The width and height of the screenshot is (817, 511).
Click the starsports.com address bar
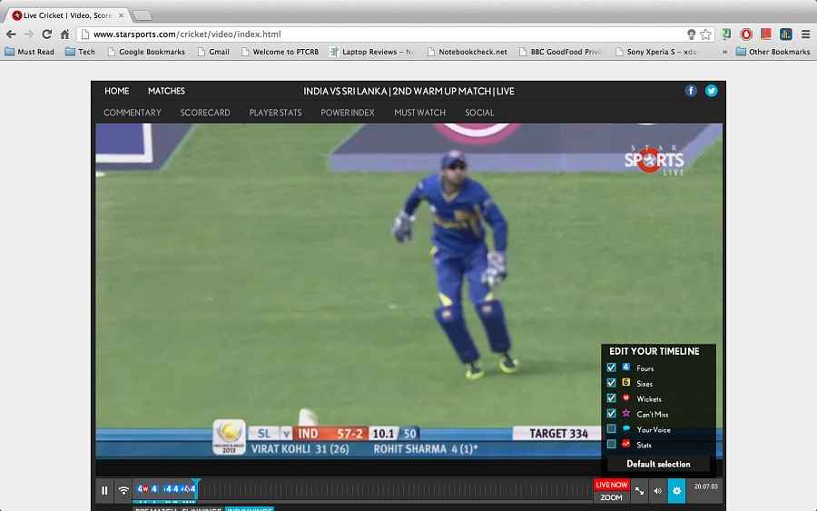[x=386, y=34]
